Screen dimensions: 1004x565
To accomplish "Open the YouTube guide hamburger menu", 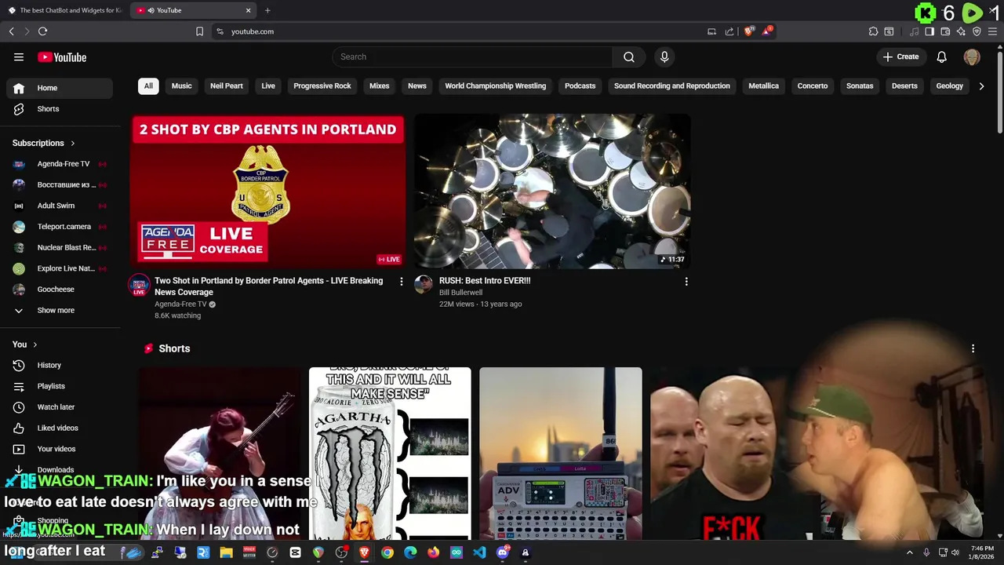I will (19, 56).
